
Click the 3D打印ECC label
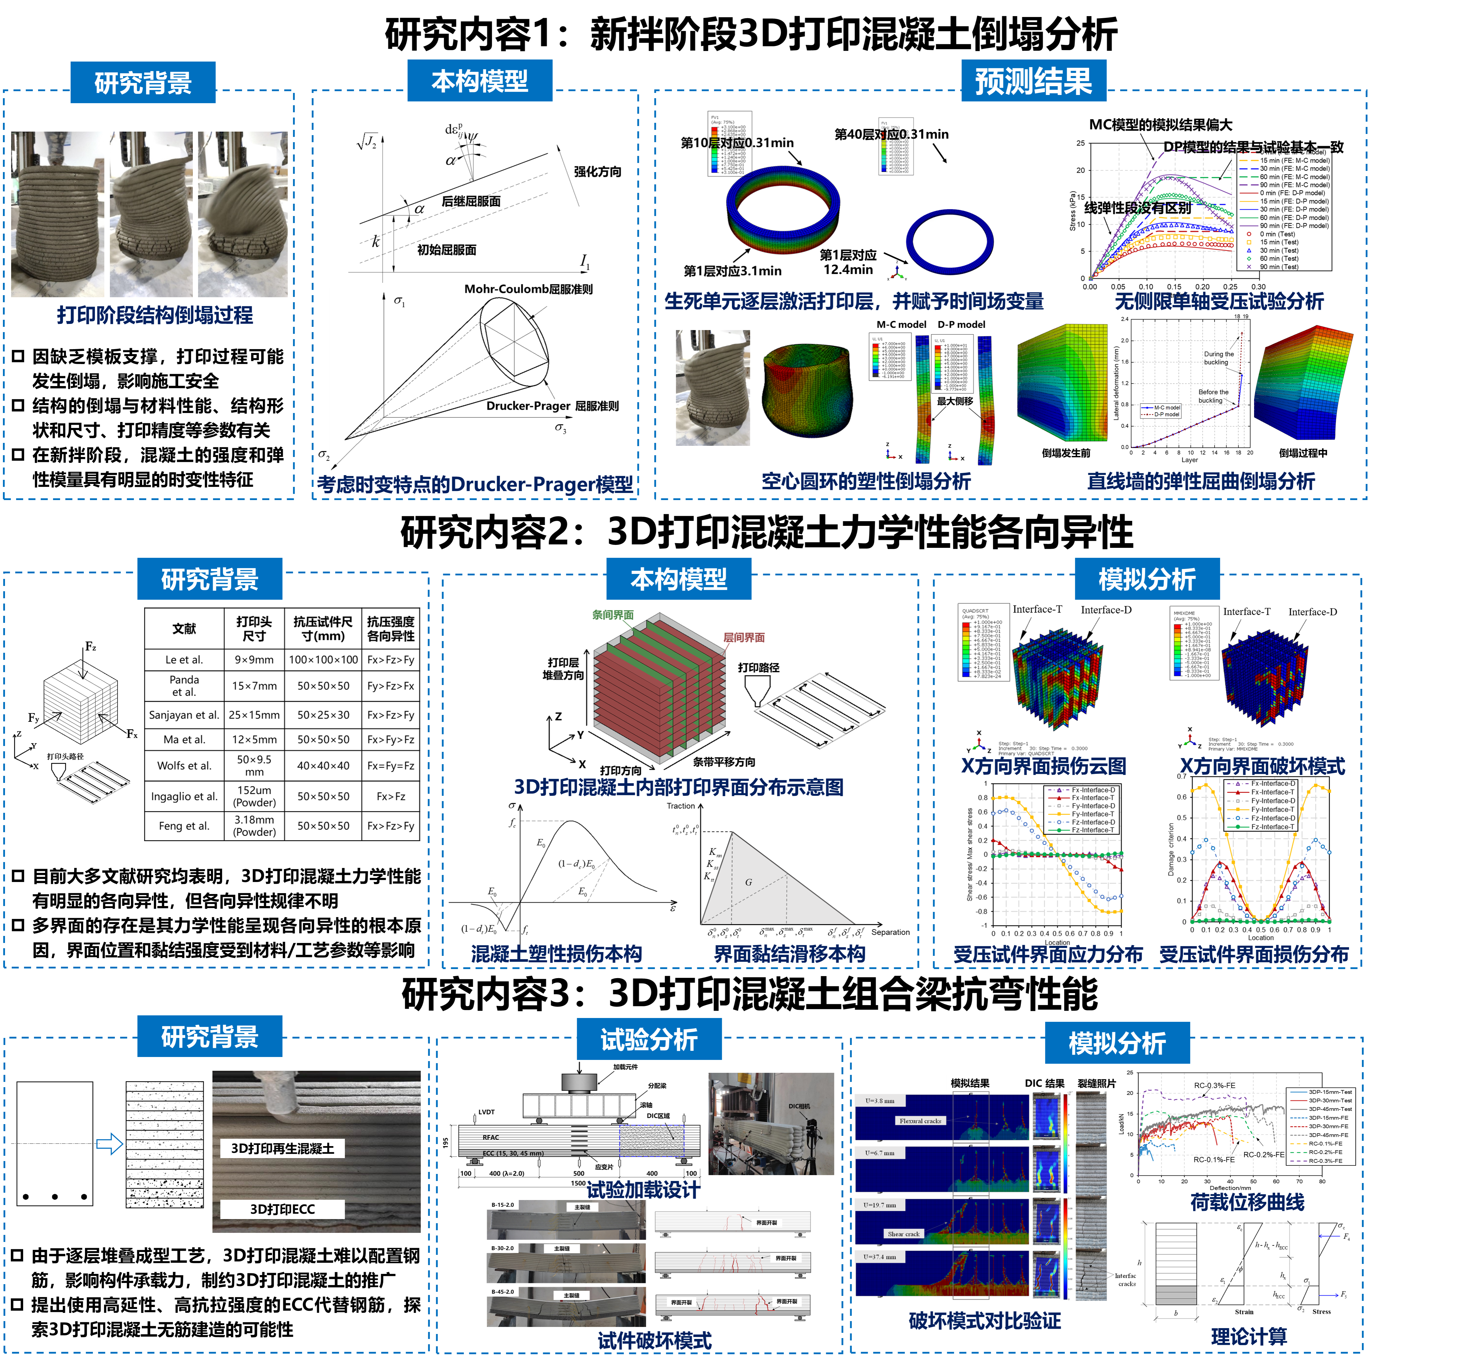pyautogui.click(x=283, y=1209)
